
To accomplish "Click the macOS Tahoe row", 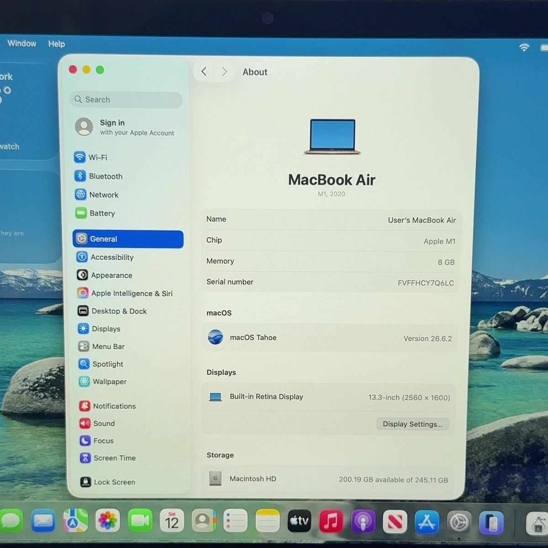I will (x=329, y=338).
